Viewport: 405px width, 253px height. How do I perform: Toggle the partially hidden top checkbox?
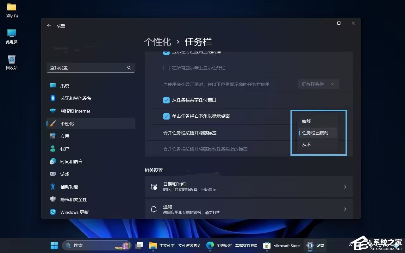(166, 53)
